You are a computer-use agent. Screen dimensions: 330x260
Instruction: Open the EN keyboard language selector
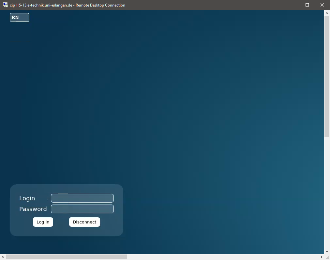pyautogui.click(x=20, y=18)
